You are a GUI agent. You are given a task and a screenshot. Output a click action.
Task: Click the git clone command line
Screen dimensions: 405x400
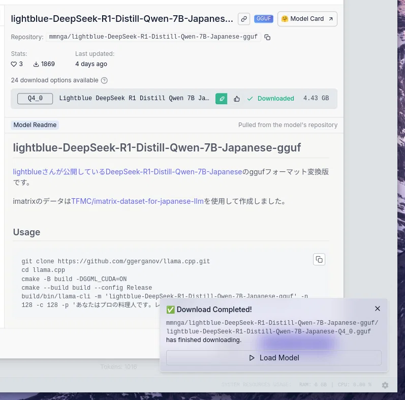[x=116, y=261]
